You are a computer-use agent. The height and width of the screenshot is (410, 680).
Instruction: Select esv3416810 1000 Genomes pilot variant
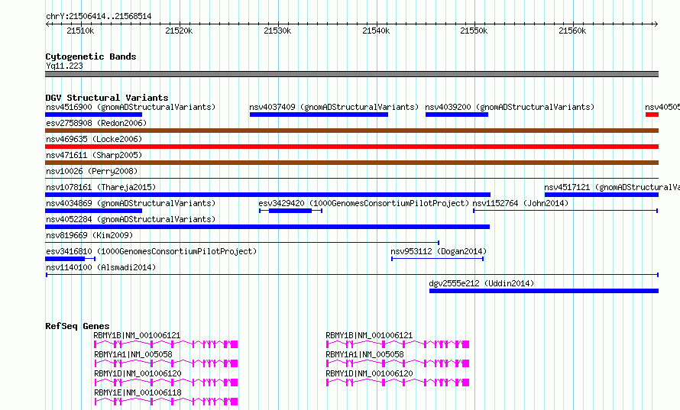click(70, 259)
